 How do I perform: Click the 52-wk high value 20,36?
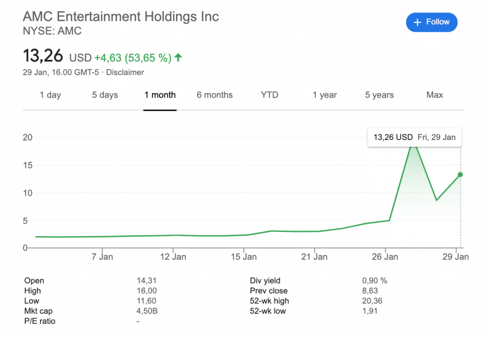372,301
